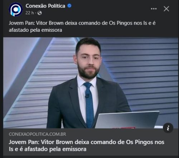Open the three-dots post options menu
The image size is (179, 158).
pyautogui.click(x=154, y=9)
